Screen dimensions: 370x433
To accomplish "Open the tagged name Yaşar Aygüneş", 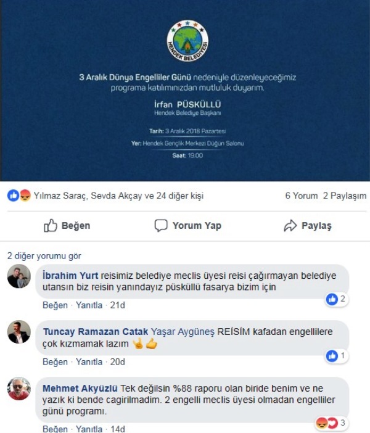I will tap(183, 332).
